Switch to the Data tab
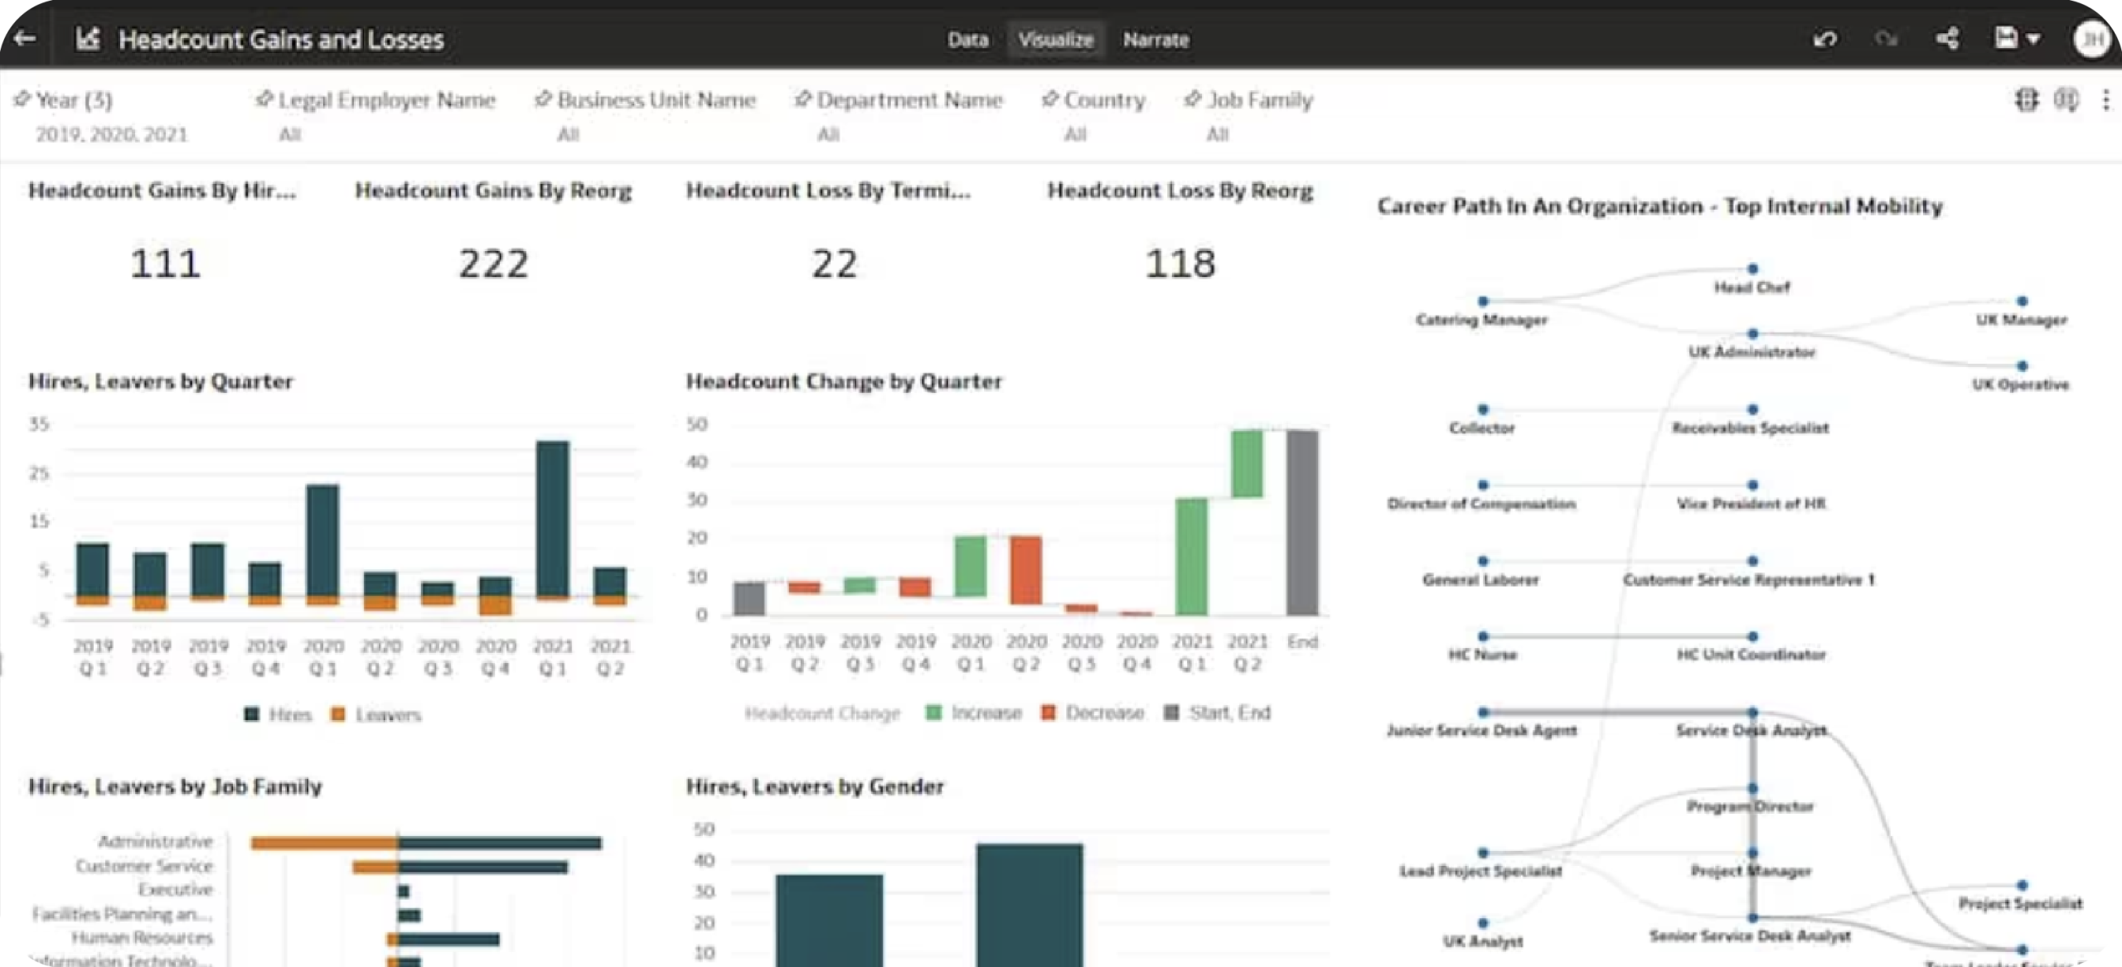Viewport: 2122px width, 967px height. point(968,39)
